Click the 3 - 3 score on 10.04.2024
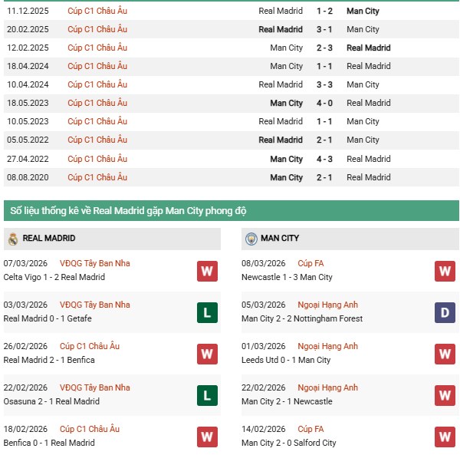 pos(325,85)
